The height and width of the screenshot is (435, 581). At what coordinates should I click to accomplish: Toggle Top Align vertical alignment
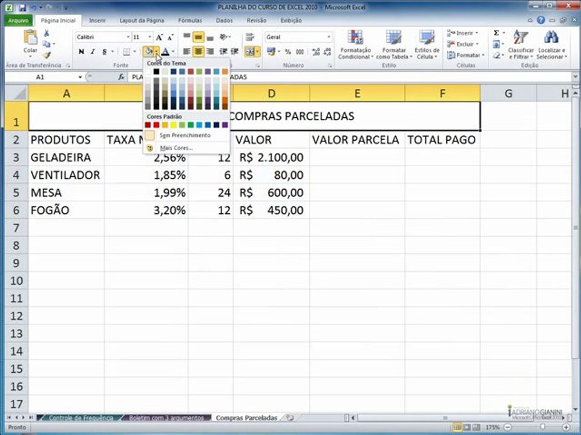pos(187,37)
